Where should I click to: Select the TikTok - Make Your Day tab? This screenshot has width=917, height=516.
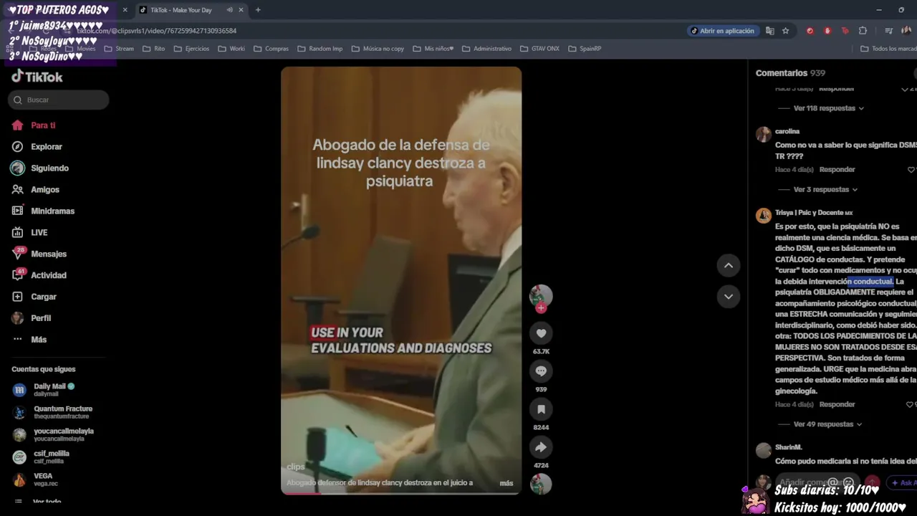[x=181, y=10]
